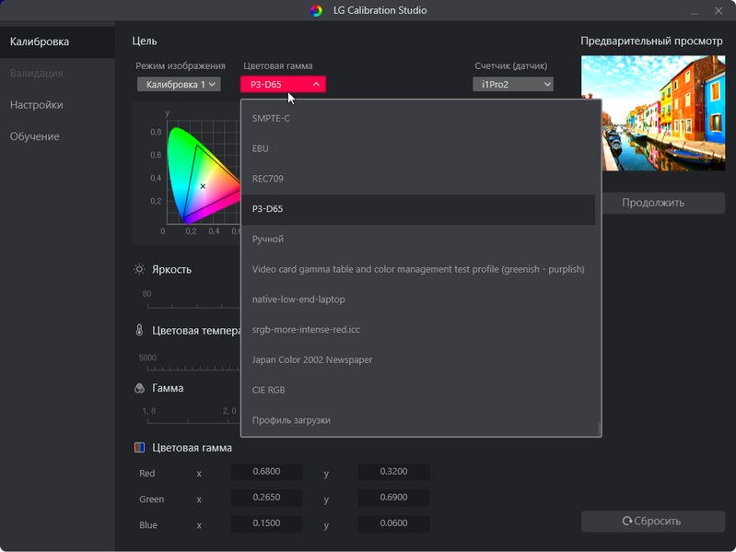The image size is (736, 552).
Task: Select the Ручной option
Action: (418, 239)
